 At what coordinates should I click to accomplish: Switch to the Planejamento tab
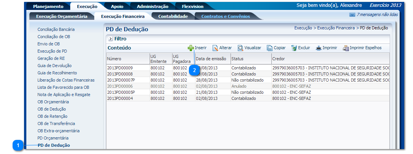[x=48, y=6]
